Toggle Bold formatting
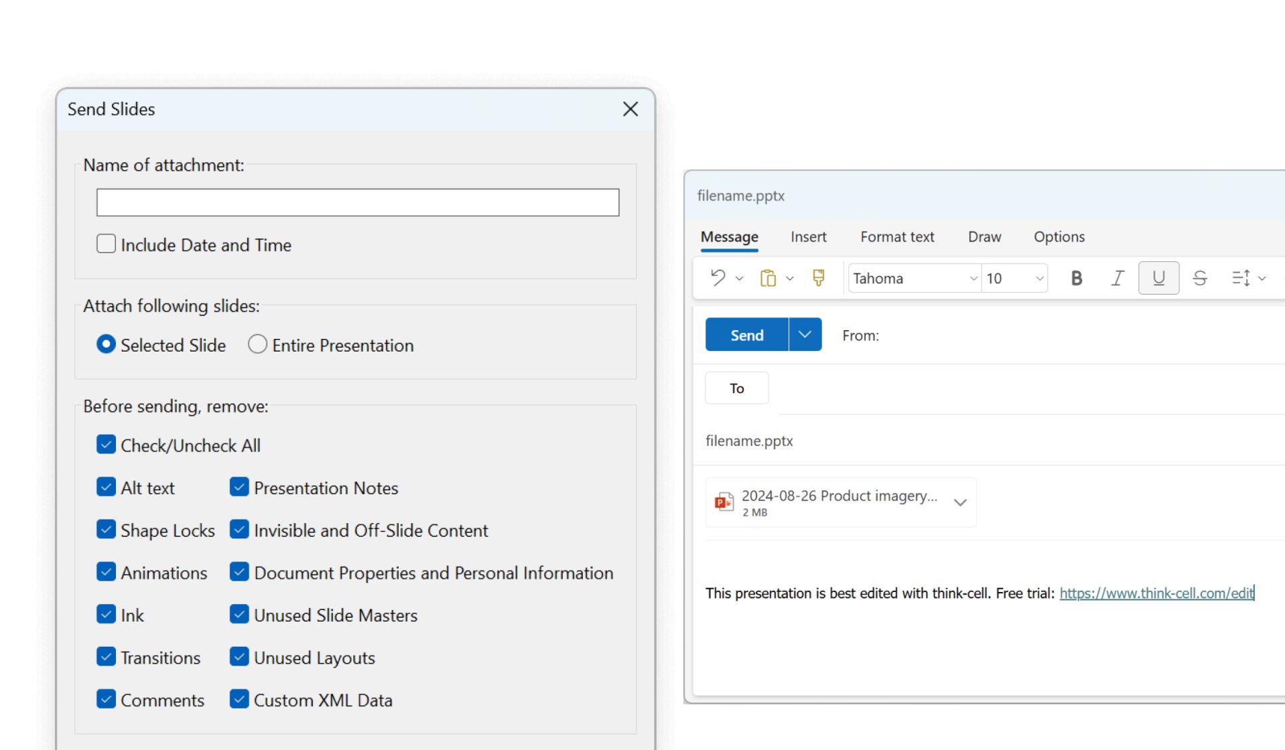This screenshot has width=1285, height=750. click(1077, 278)
